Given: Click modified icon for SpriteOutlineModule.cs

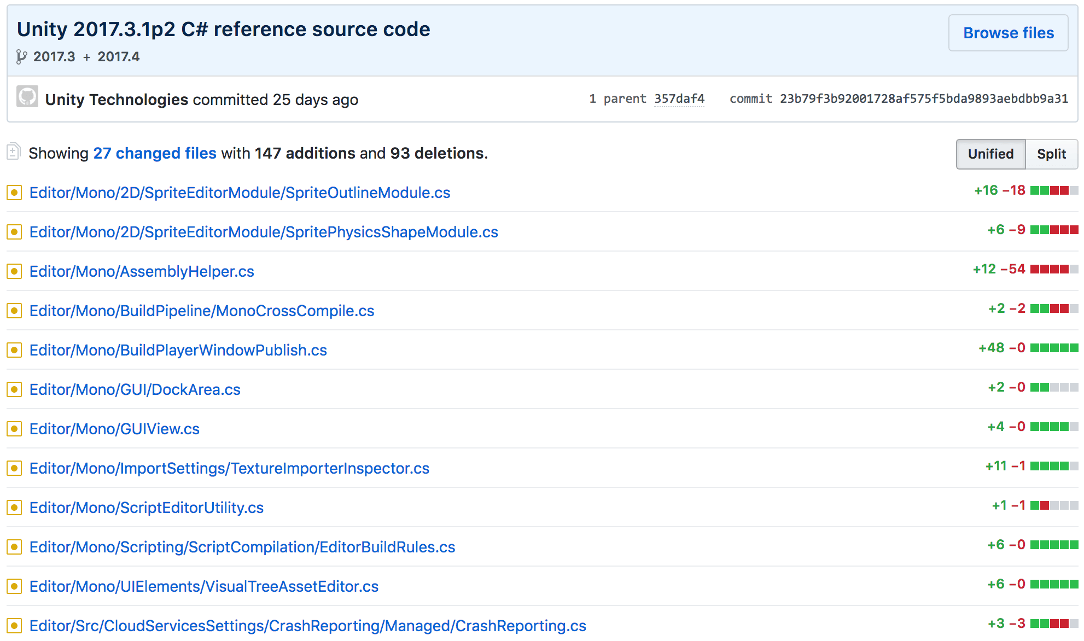Looking at the screenshot, I should 14,193.
